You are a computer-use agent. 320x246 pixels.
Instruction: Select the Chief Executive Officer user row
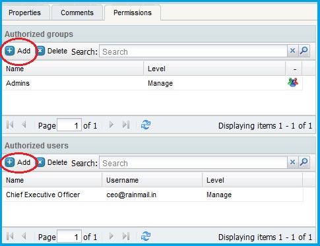pos(153,195)
